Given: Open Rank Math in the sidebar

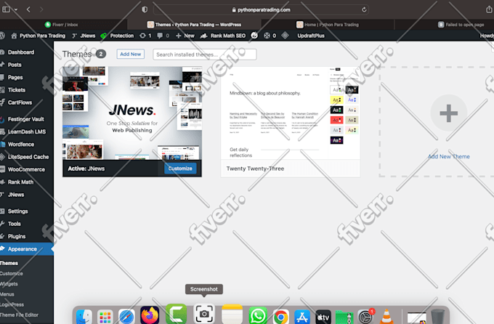Looking at the screenshot, I should coord(20,182).
